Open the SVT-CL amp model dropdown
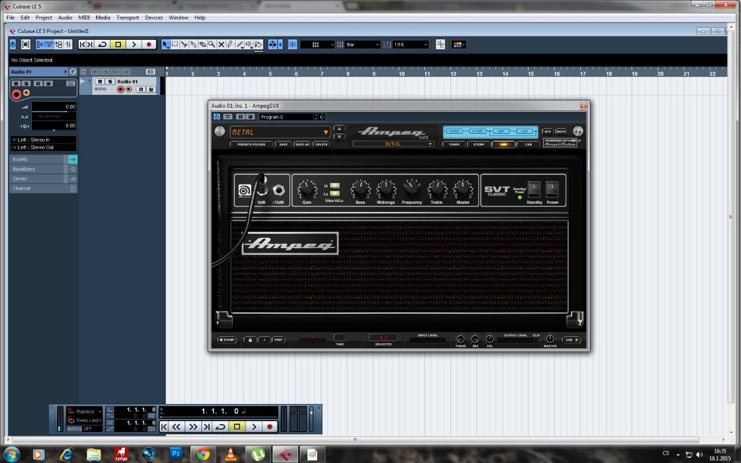The height and width of the screenshot is (463, 741). pyautogui.click(x=393, y=144)
